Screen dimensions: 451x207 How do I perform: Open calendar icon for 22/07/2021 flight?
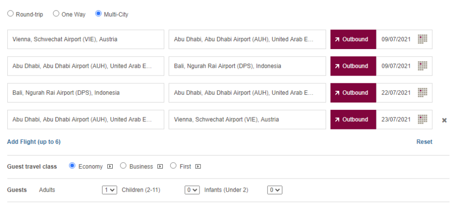pyautogui.click(x=423, y=93)
